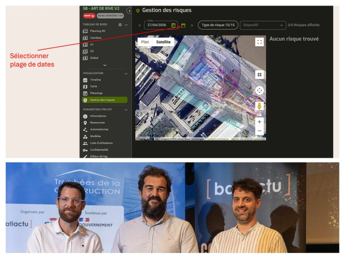Zoom out on the map
Viewport: 345px width, 259px height.
pos(259,130)
